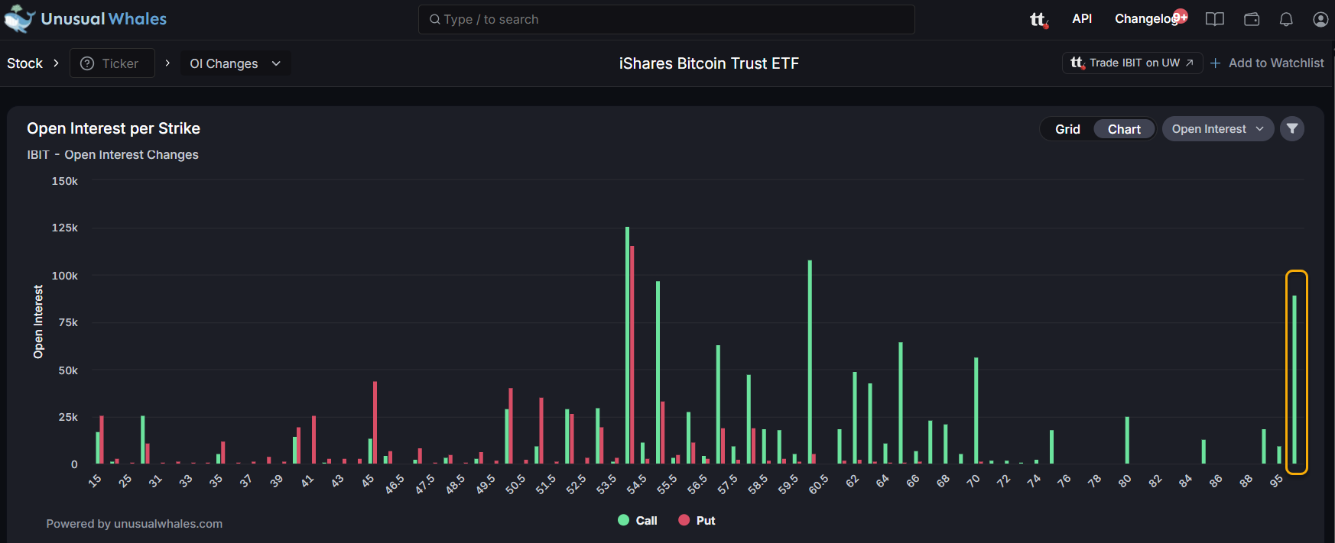Click the 95 strike axis label
The height and width of the screenshot is (543, 1335).
(1276, 480)
